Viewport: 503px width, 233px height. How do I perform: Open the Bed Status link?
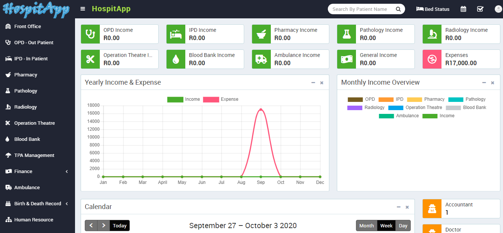point(433,9)
